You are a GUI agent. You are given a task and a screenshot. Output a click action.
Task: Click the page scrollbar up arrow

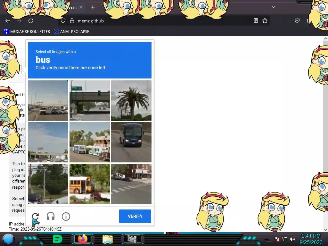pyautogui.click(x=325, y=38)
